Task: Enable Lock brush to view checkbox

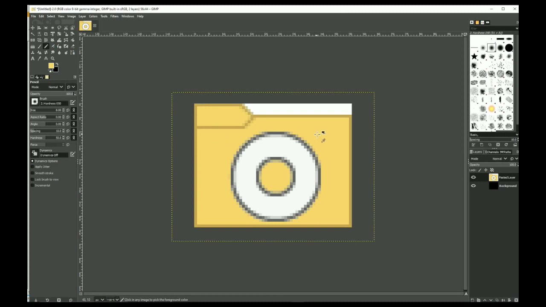Action: pos(32,179)
